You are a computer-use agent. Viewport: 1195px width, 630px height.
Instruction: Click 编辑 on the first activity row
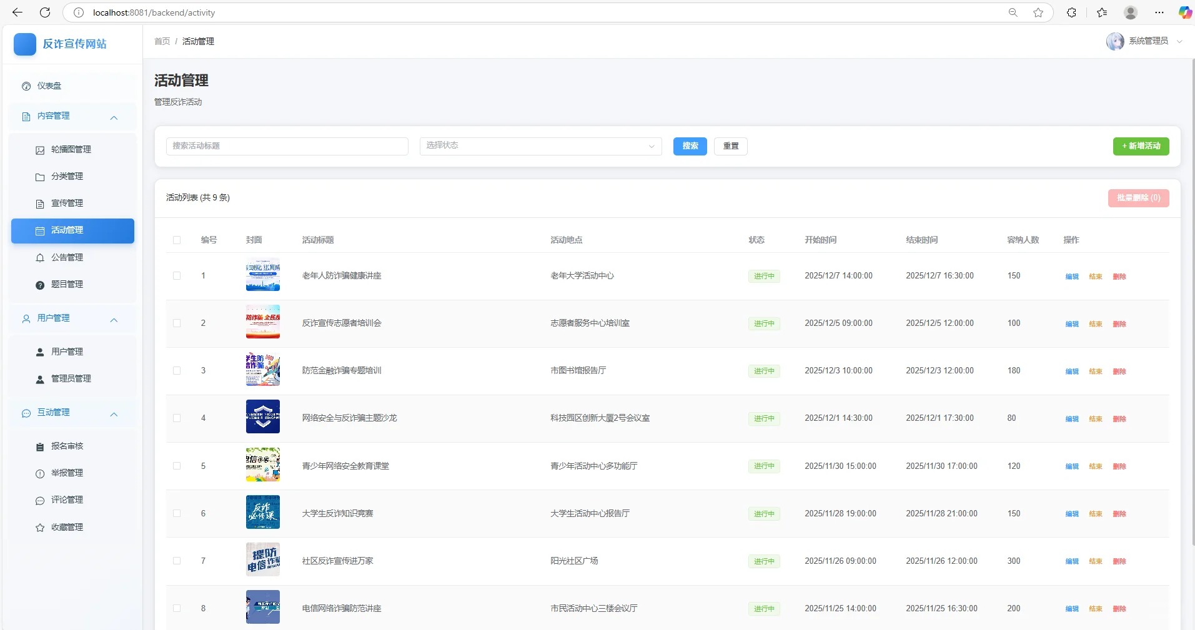tap(1071, 276)
